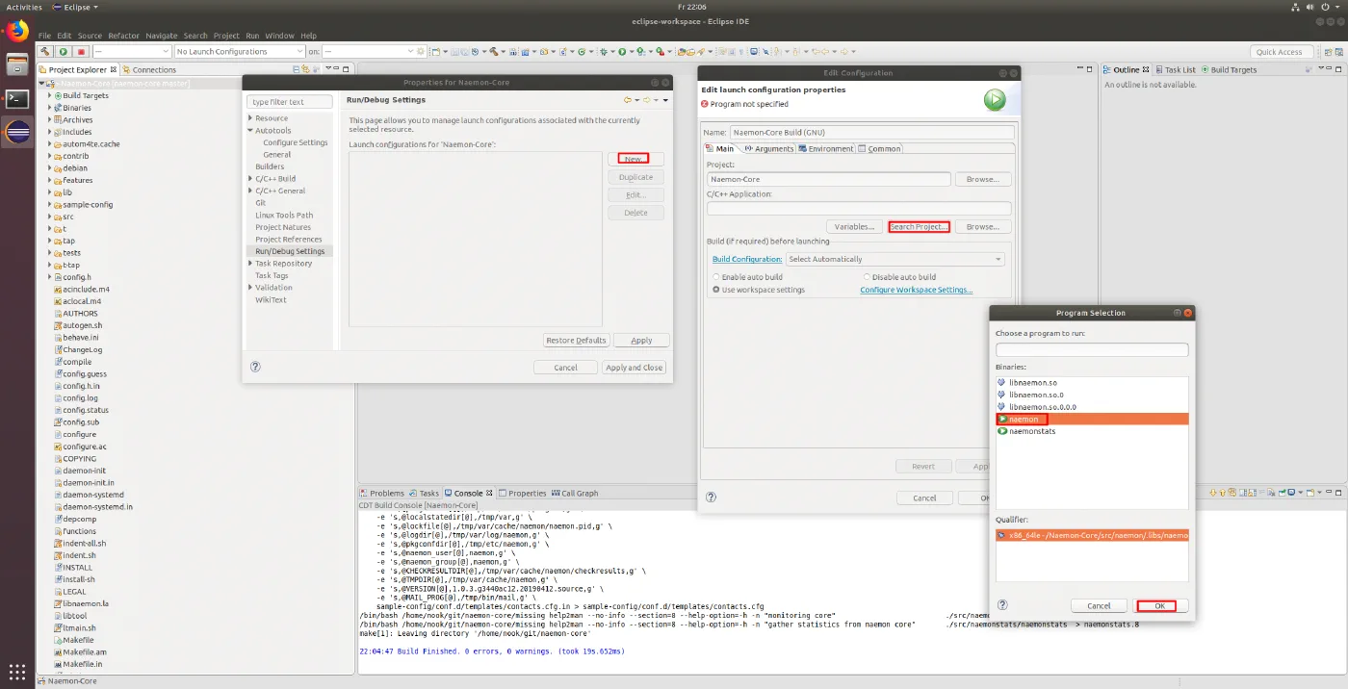Select Use workspace settings radio
Image resolution: width=1348 pixels, height=689 pixels.
(x=716, y=290)
